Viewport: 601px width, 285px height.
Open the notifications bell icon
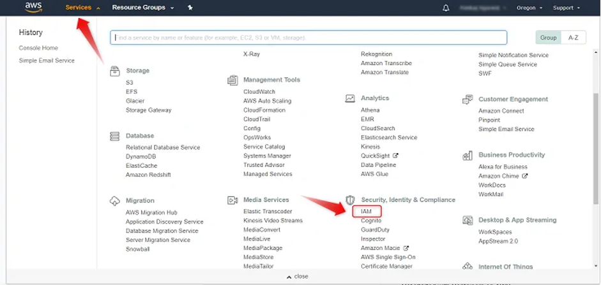pyautogui.click(x=446, y=8)
